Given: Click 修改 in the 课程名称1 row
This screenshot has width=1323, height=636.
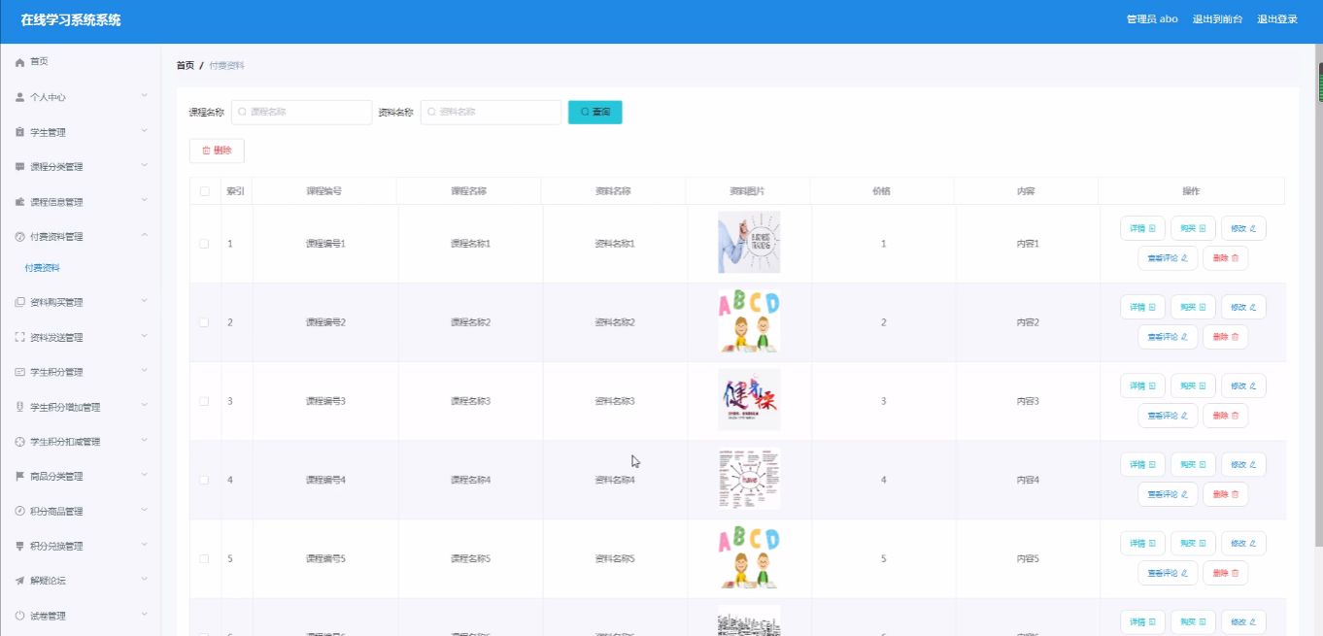Looking at the screenshot, I should click(1243, 228).
